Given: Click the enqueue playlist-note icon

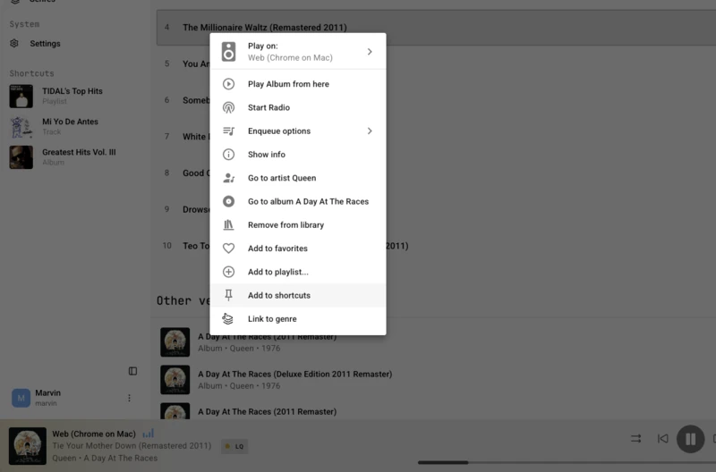Looking at the screenshot, I should coord(228,131).
